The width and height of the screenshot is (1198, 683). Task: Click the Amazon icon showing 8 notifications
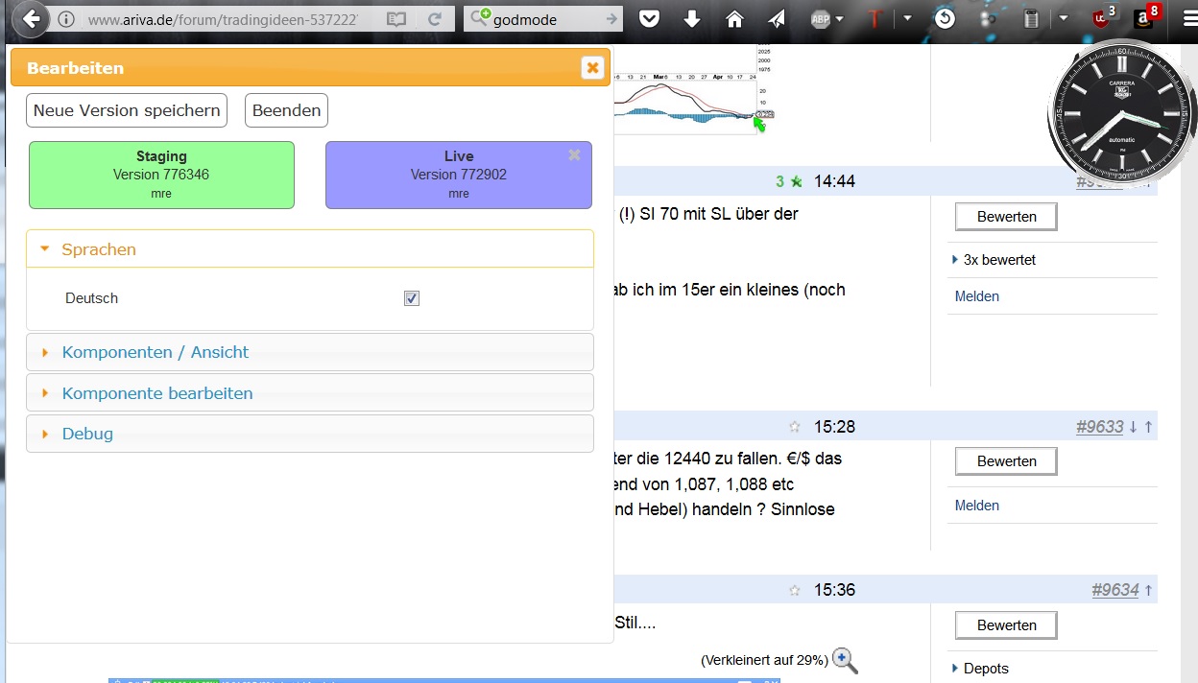[x=1143, y=18]
